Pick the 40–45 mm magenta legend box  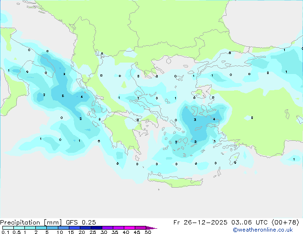pos(130,228)
